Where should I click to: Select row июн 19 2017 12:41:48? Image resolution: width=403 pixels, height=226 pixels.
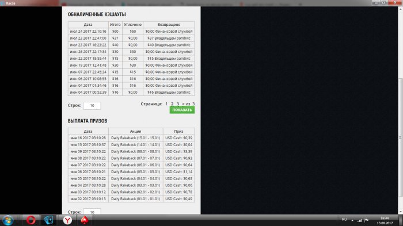131,65
